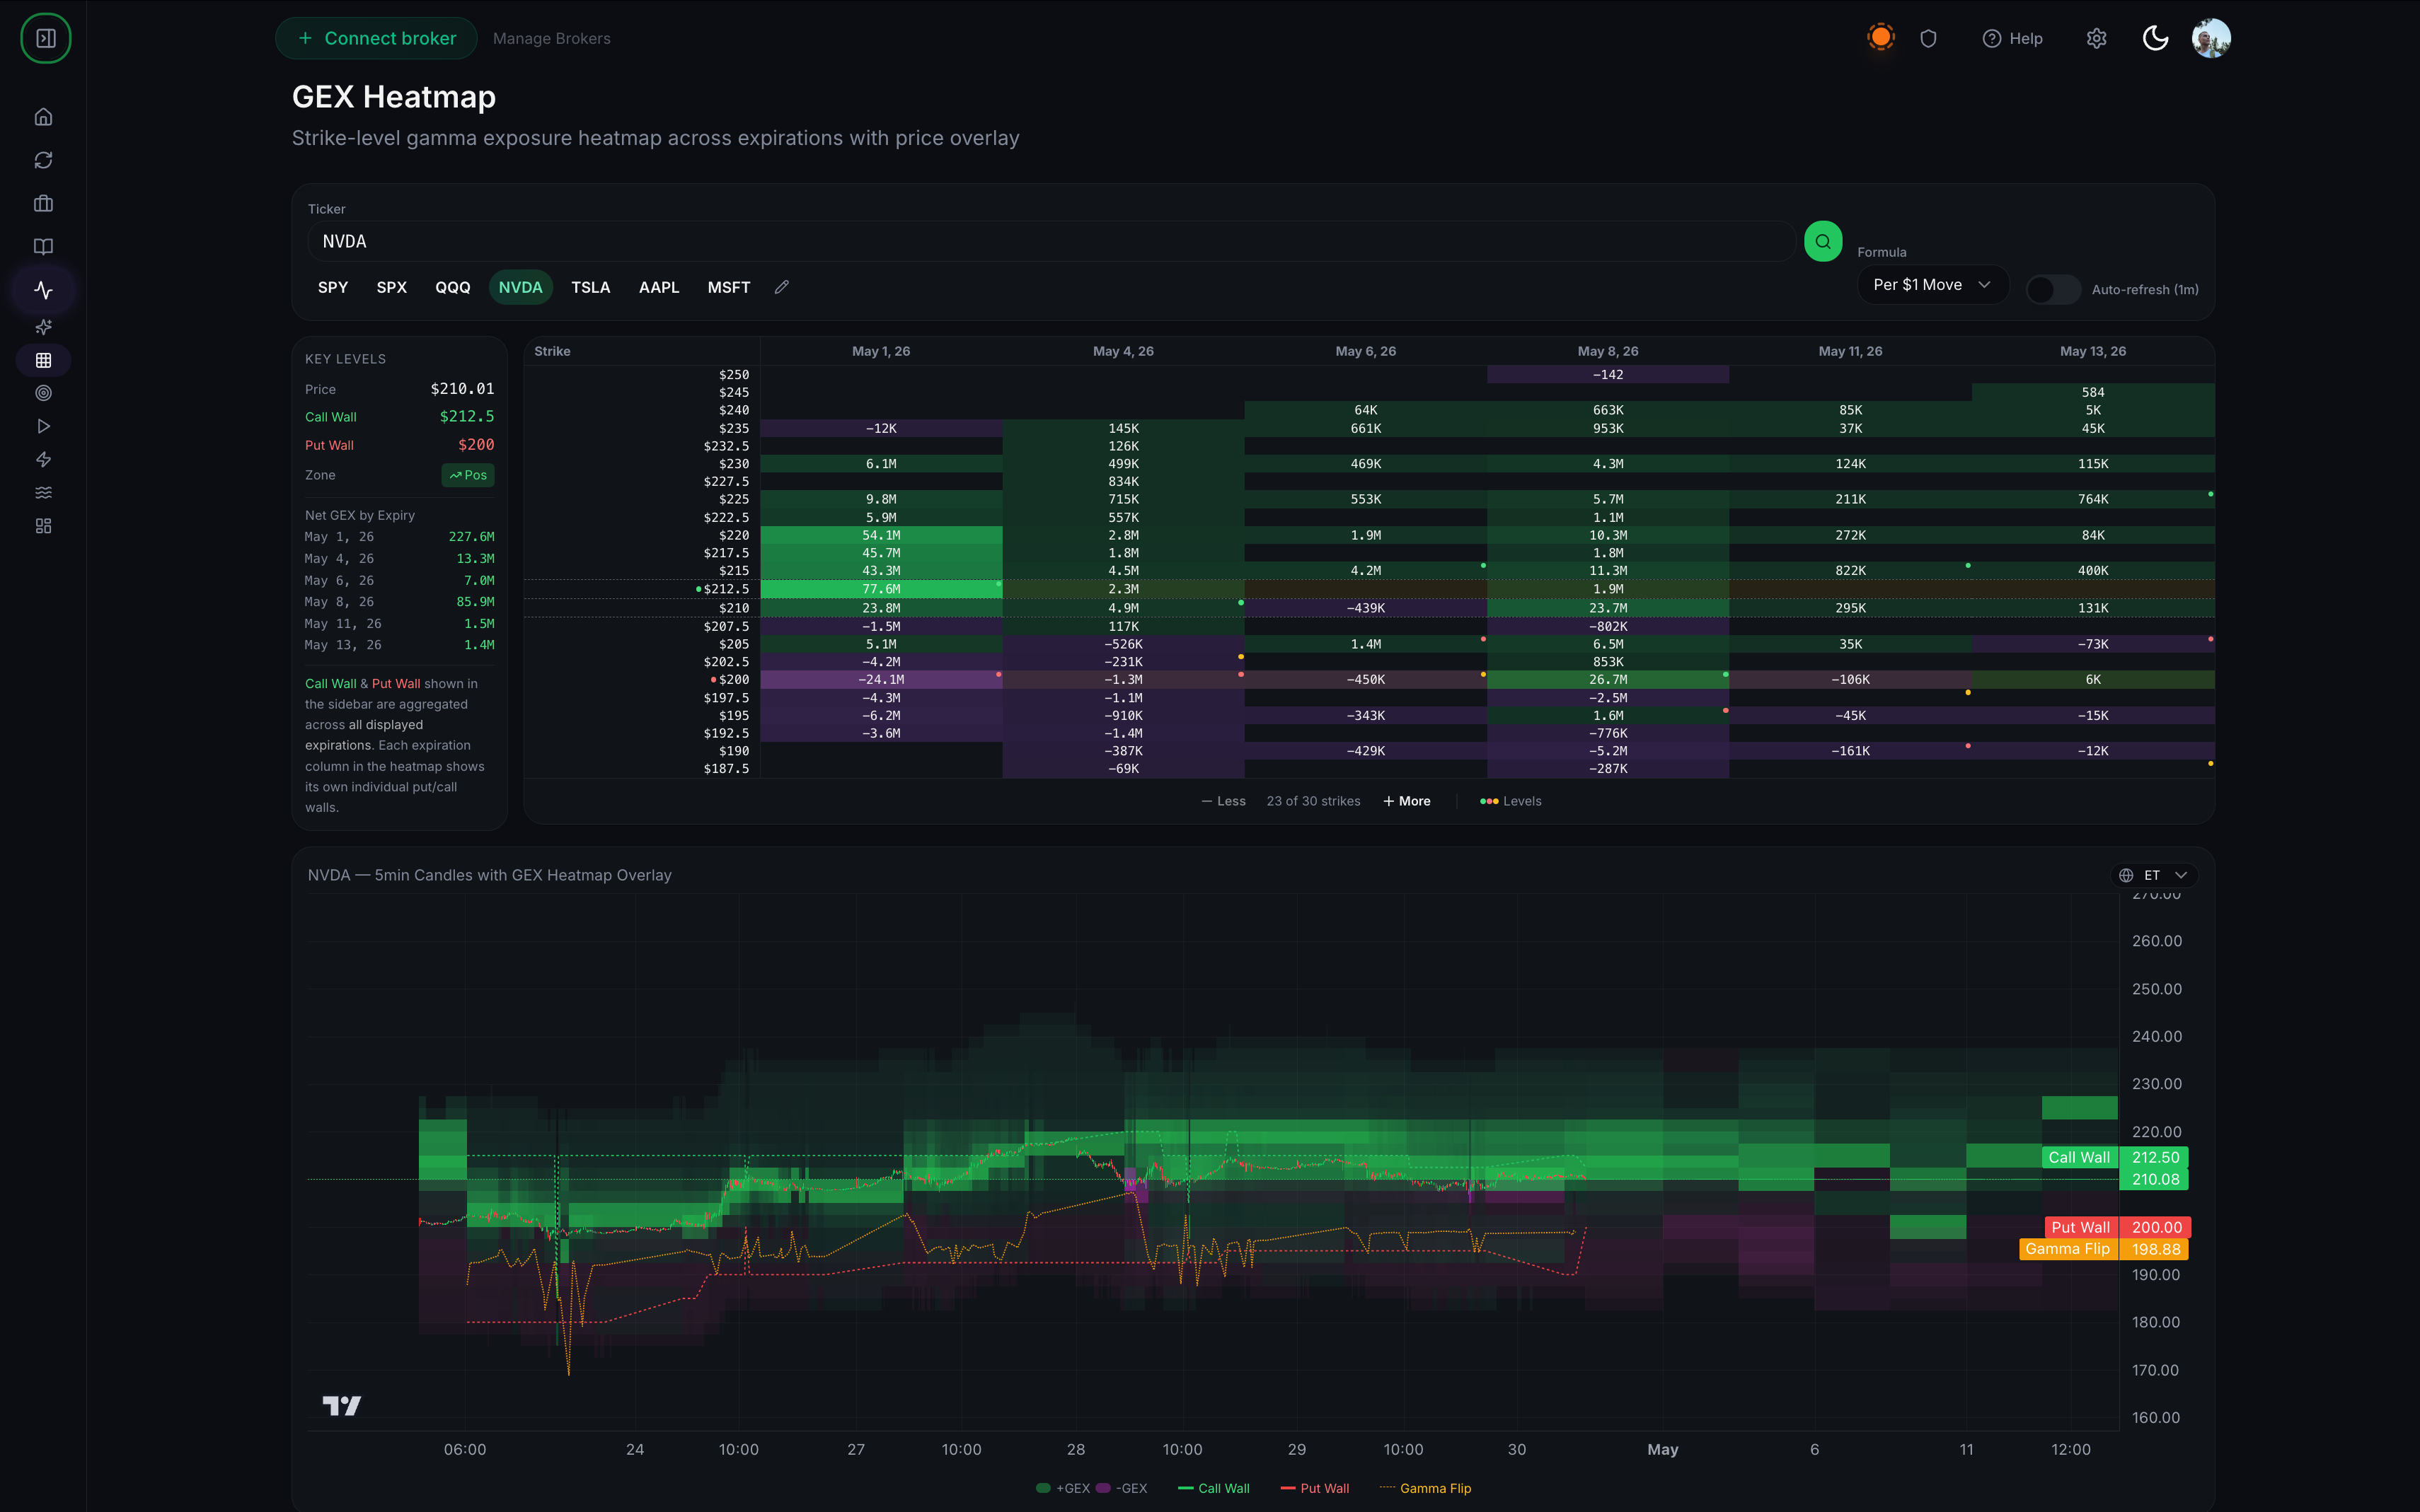Screen dimensions: 2420x1512
Task: Open the ET timezone dropdown
Action: [x=2154, y=875]
